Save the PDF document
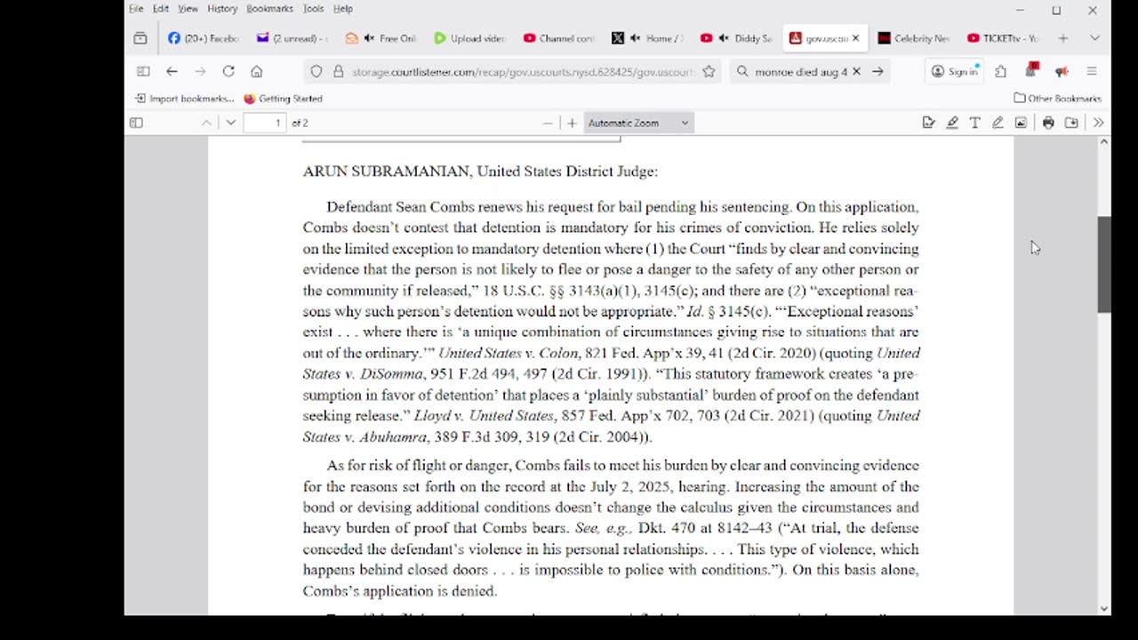This screenshot has width=1138, height=640. coord(1071,123)
